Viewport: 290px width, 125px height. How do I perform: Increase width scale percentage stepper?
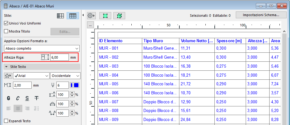pos(72,103)
